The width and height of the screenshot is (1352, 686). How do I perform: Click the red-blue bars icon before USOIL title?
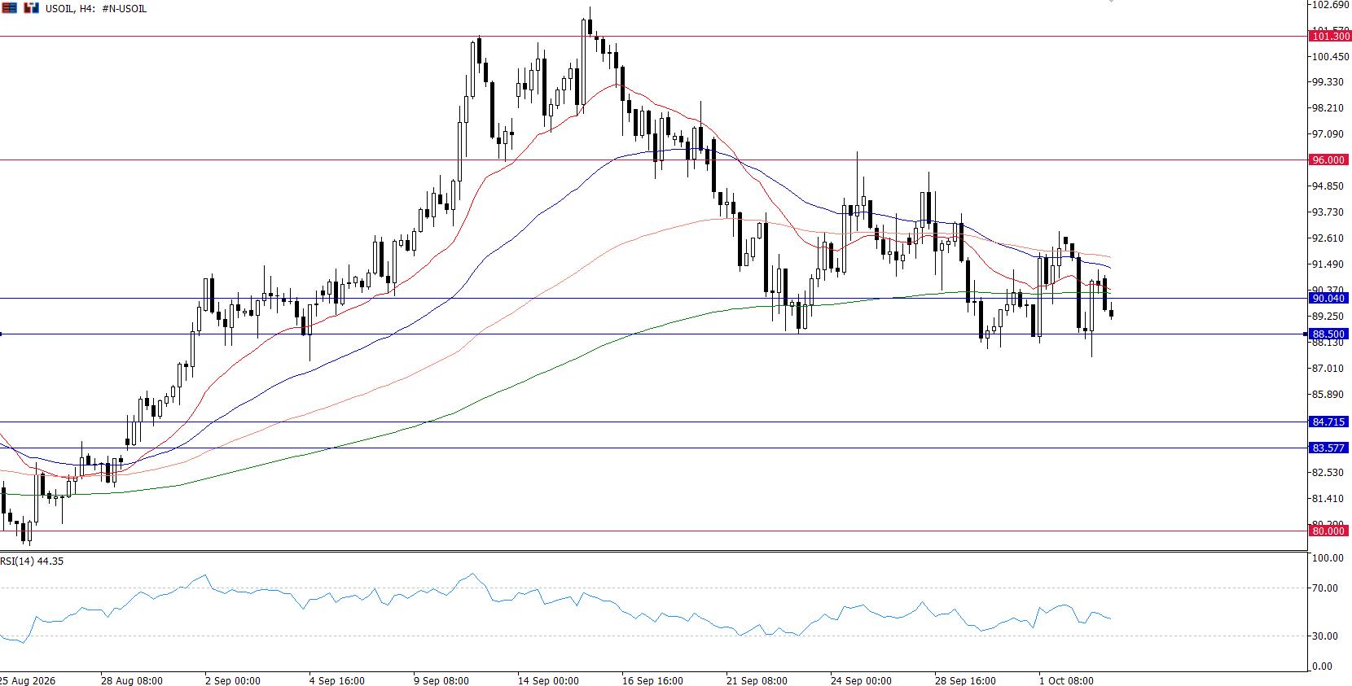(x=31, y=8)
